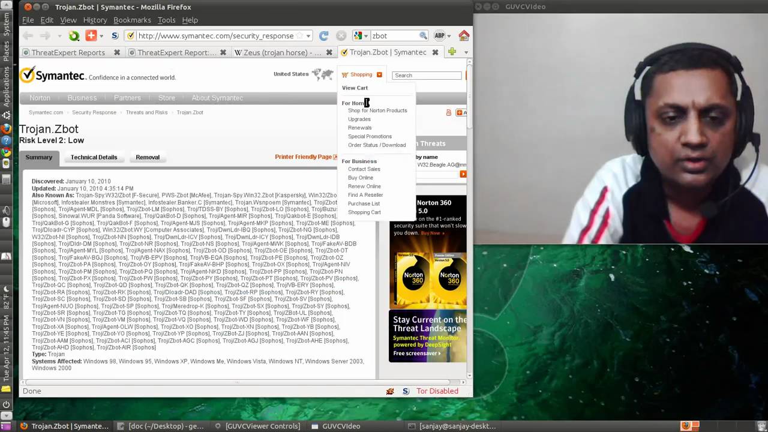The image size is (768, 432).
Task: Open the back-forward history dropdown arrow
Action: 59,36
